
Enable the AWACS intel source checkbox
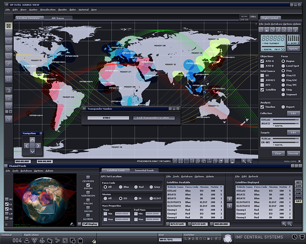(262, 80)
